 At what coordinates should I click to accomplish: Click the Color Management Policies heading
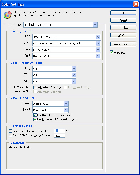tap(26, 63)
